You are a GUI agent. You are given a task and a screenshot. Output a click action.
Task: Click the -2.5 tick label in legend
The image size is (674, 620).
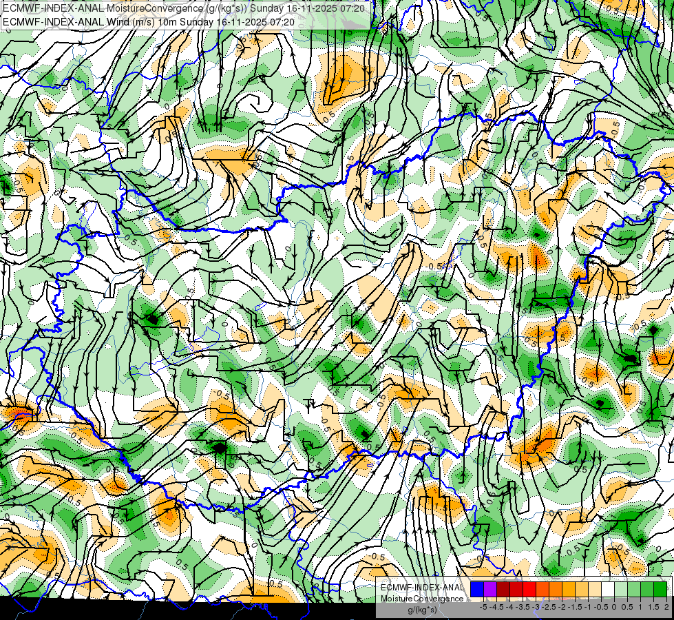pyautogui.click(x=549, y=607)
